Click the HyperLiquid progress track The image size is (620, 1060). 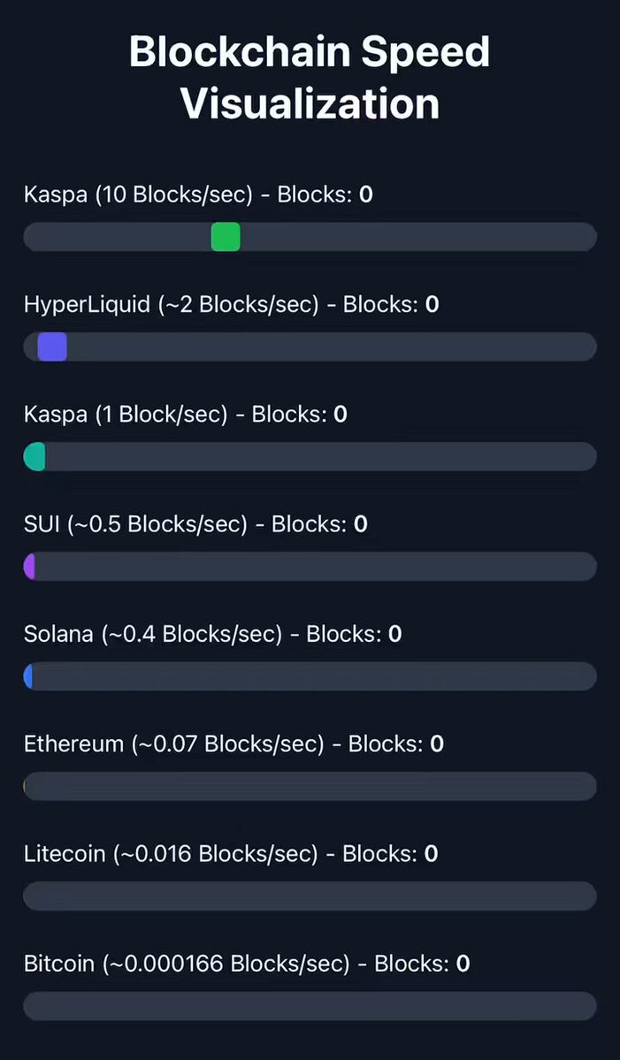coord(354,347)
